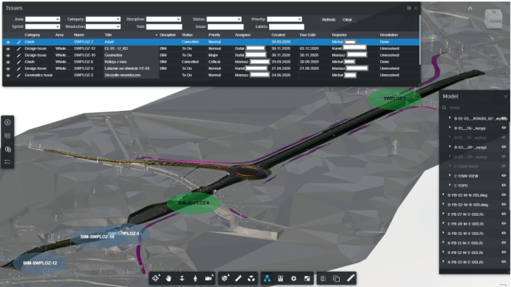Choose the First Person walk tool
This screenshot has height=287, width=511.
point(196,278)
